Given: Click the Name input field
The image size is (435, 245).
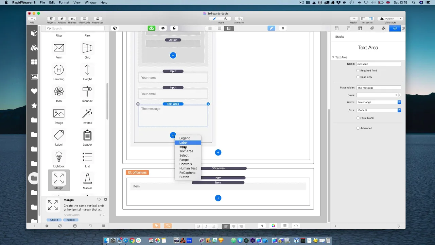Looking at the screenshot, I should click(x=379, y=64).
